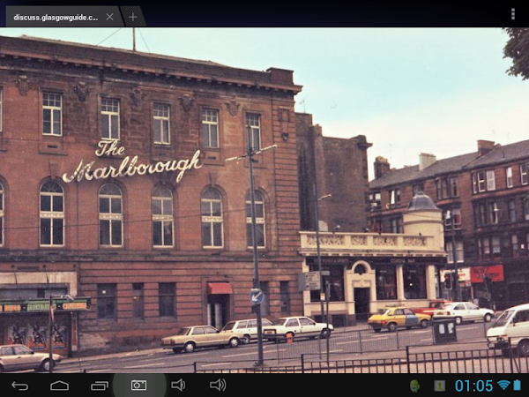Tap the Android back button
529x397 pixels.
[x=19, y=386]
